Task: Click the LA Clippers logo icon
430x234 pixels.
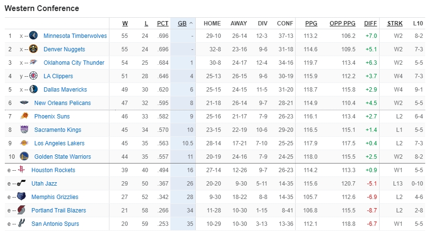Action: click(34, 76)
